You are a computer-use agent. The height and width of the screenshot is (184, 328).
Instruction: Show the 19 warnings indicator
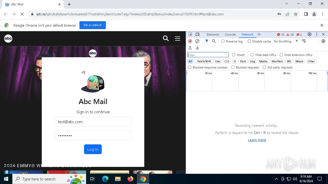(290, 34)
